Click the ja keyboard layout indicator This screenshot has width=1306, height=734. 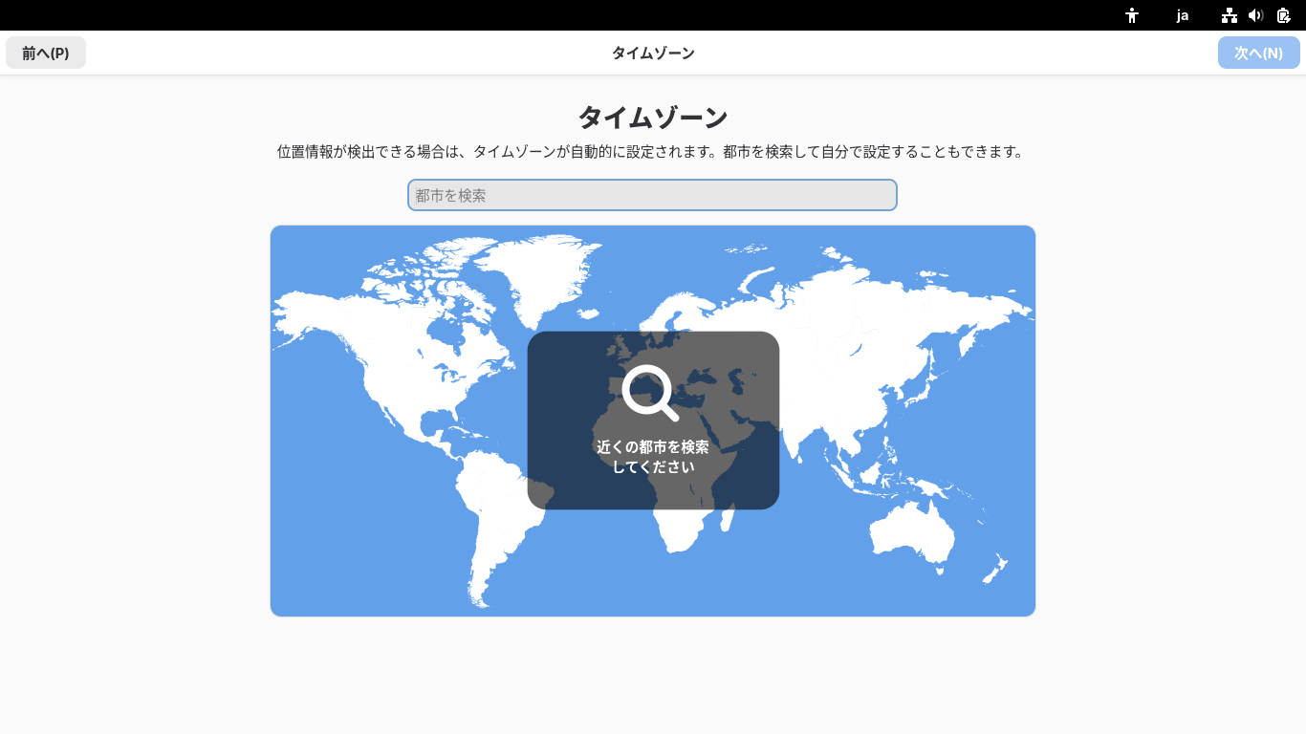pos(1182,15)
